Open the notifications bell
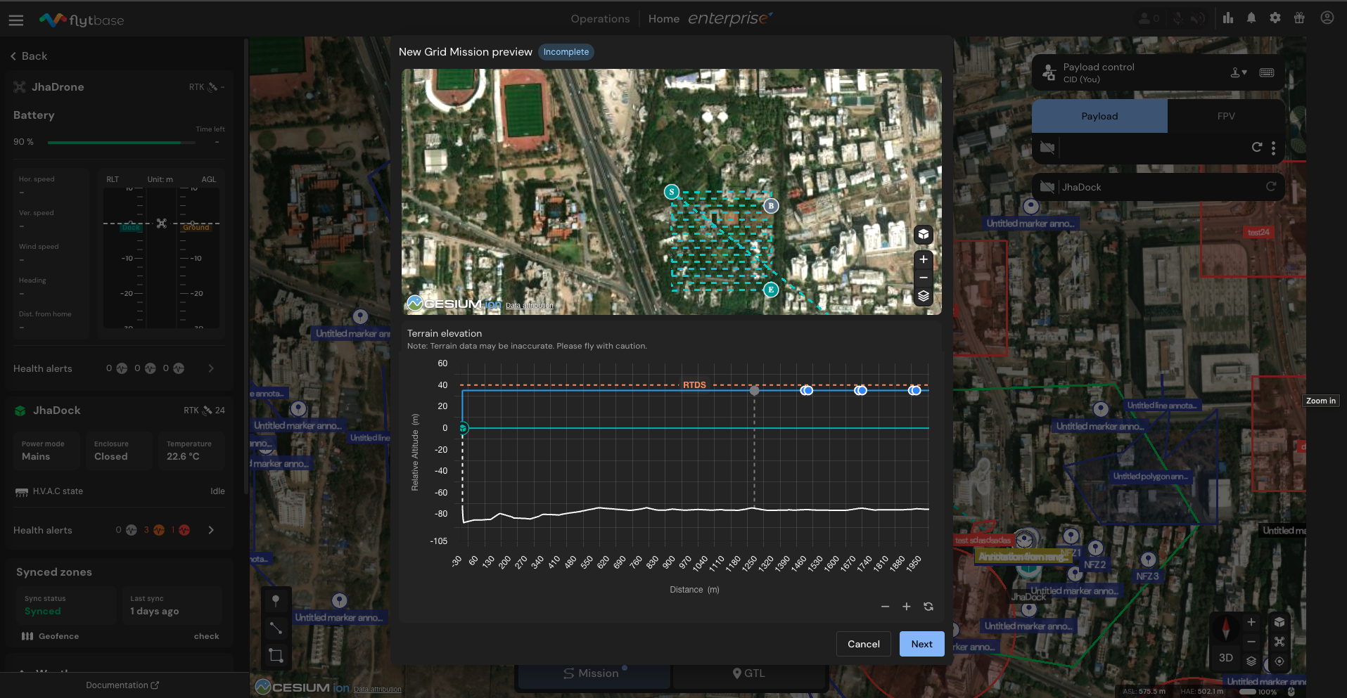 (1251, 18)
